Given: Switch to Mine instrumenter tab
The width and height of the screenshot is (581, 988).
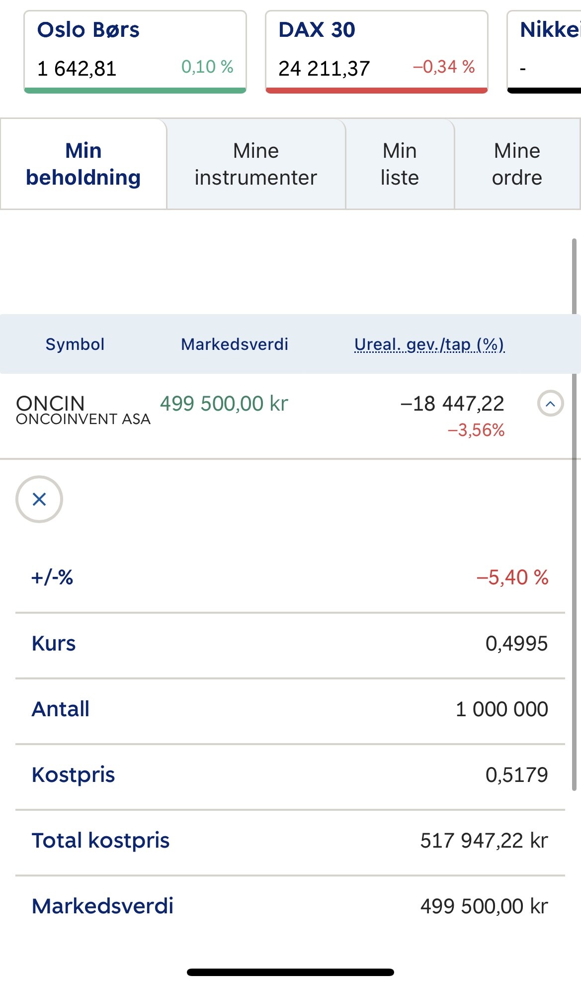Looking at the screenshot, I should (x=255, y=164).
